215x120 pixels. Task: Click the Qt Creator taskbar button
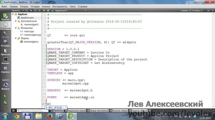click(71, 116)
